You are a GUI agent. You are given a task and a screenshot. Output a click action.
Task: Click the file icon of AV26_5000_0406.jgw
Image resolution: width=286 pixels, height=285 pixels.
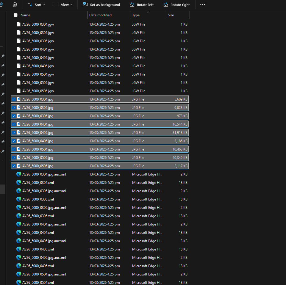click(19, 66)
